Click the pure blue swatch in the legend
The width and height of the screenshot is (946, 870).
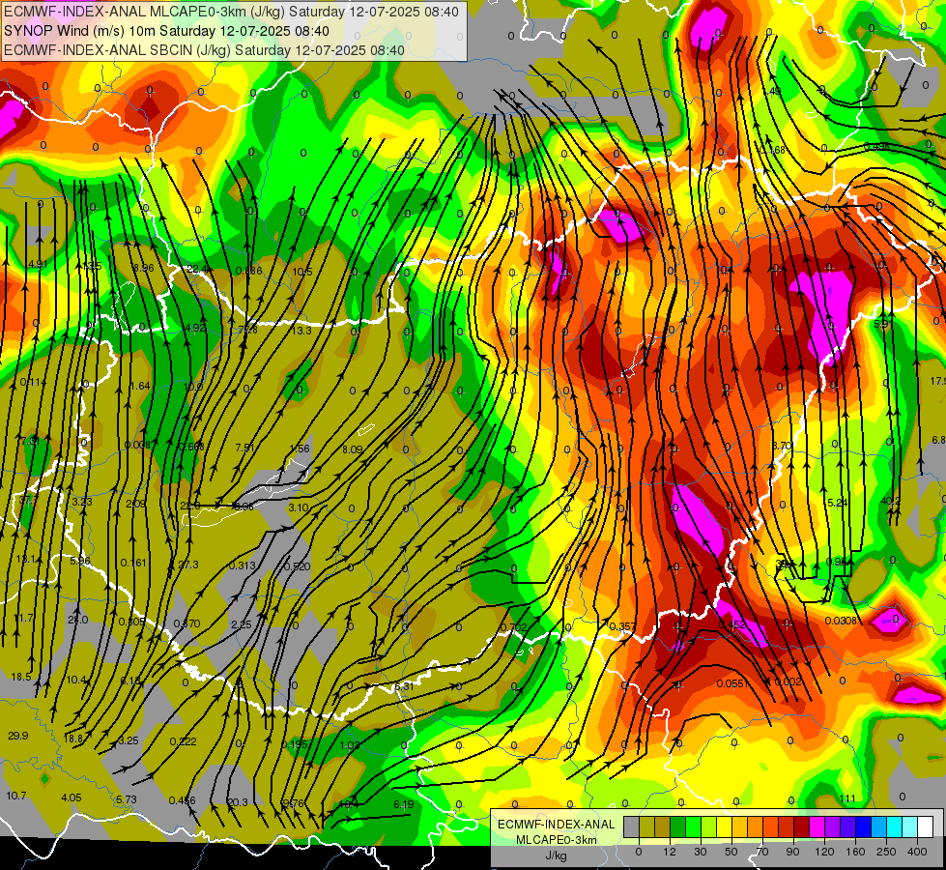863,827
